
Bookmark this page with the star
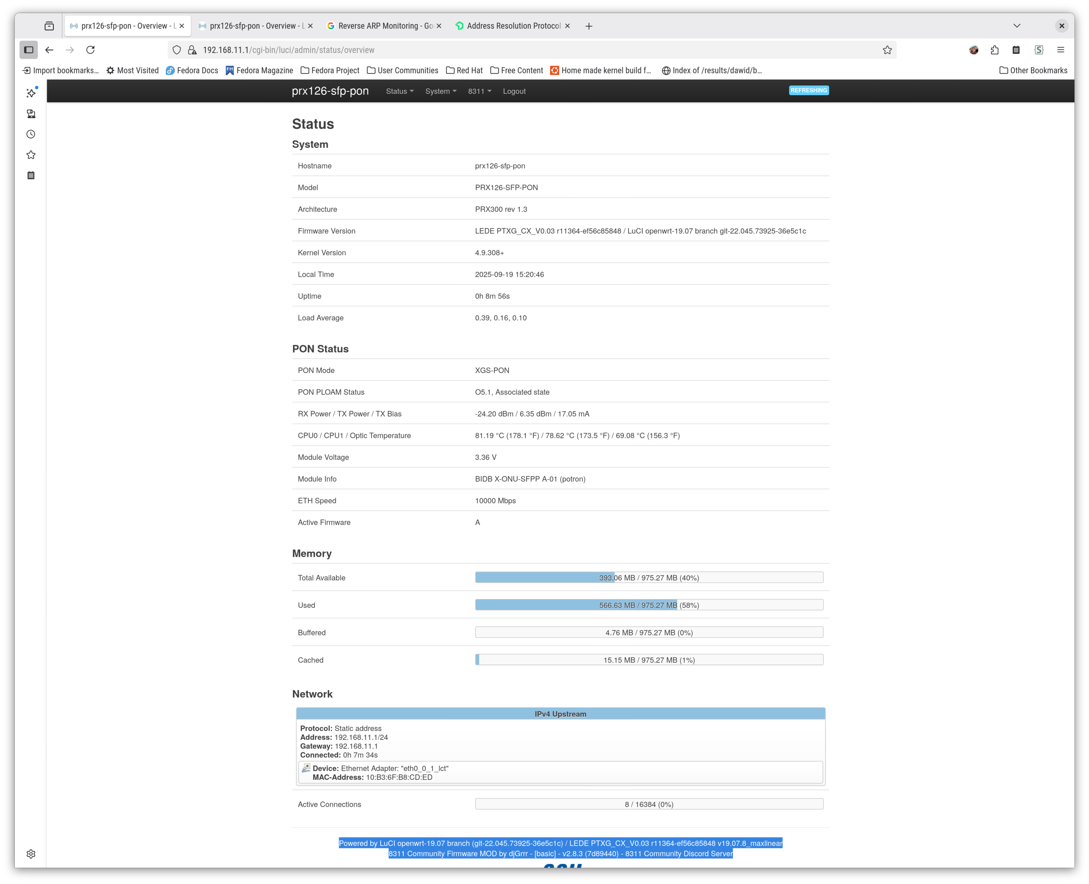pos(887,50)
